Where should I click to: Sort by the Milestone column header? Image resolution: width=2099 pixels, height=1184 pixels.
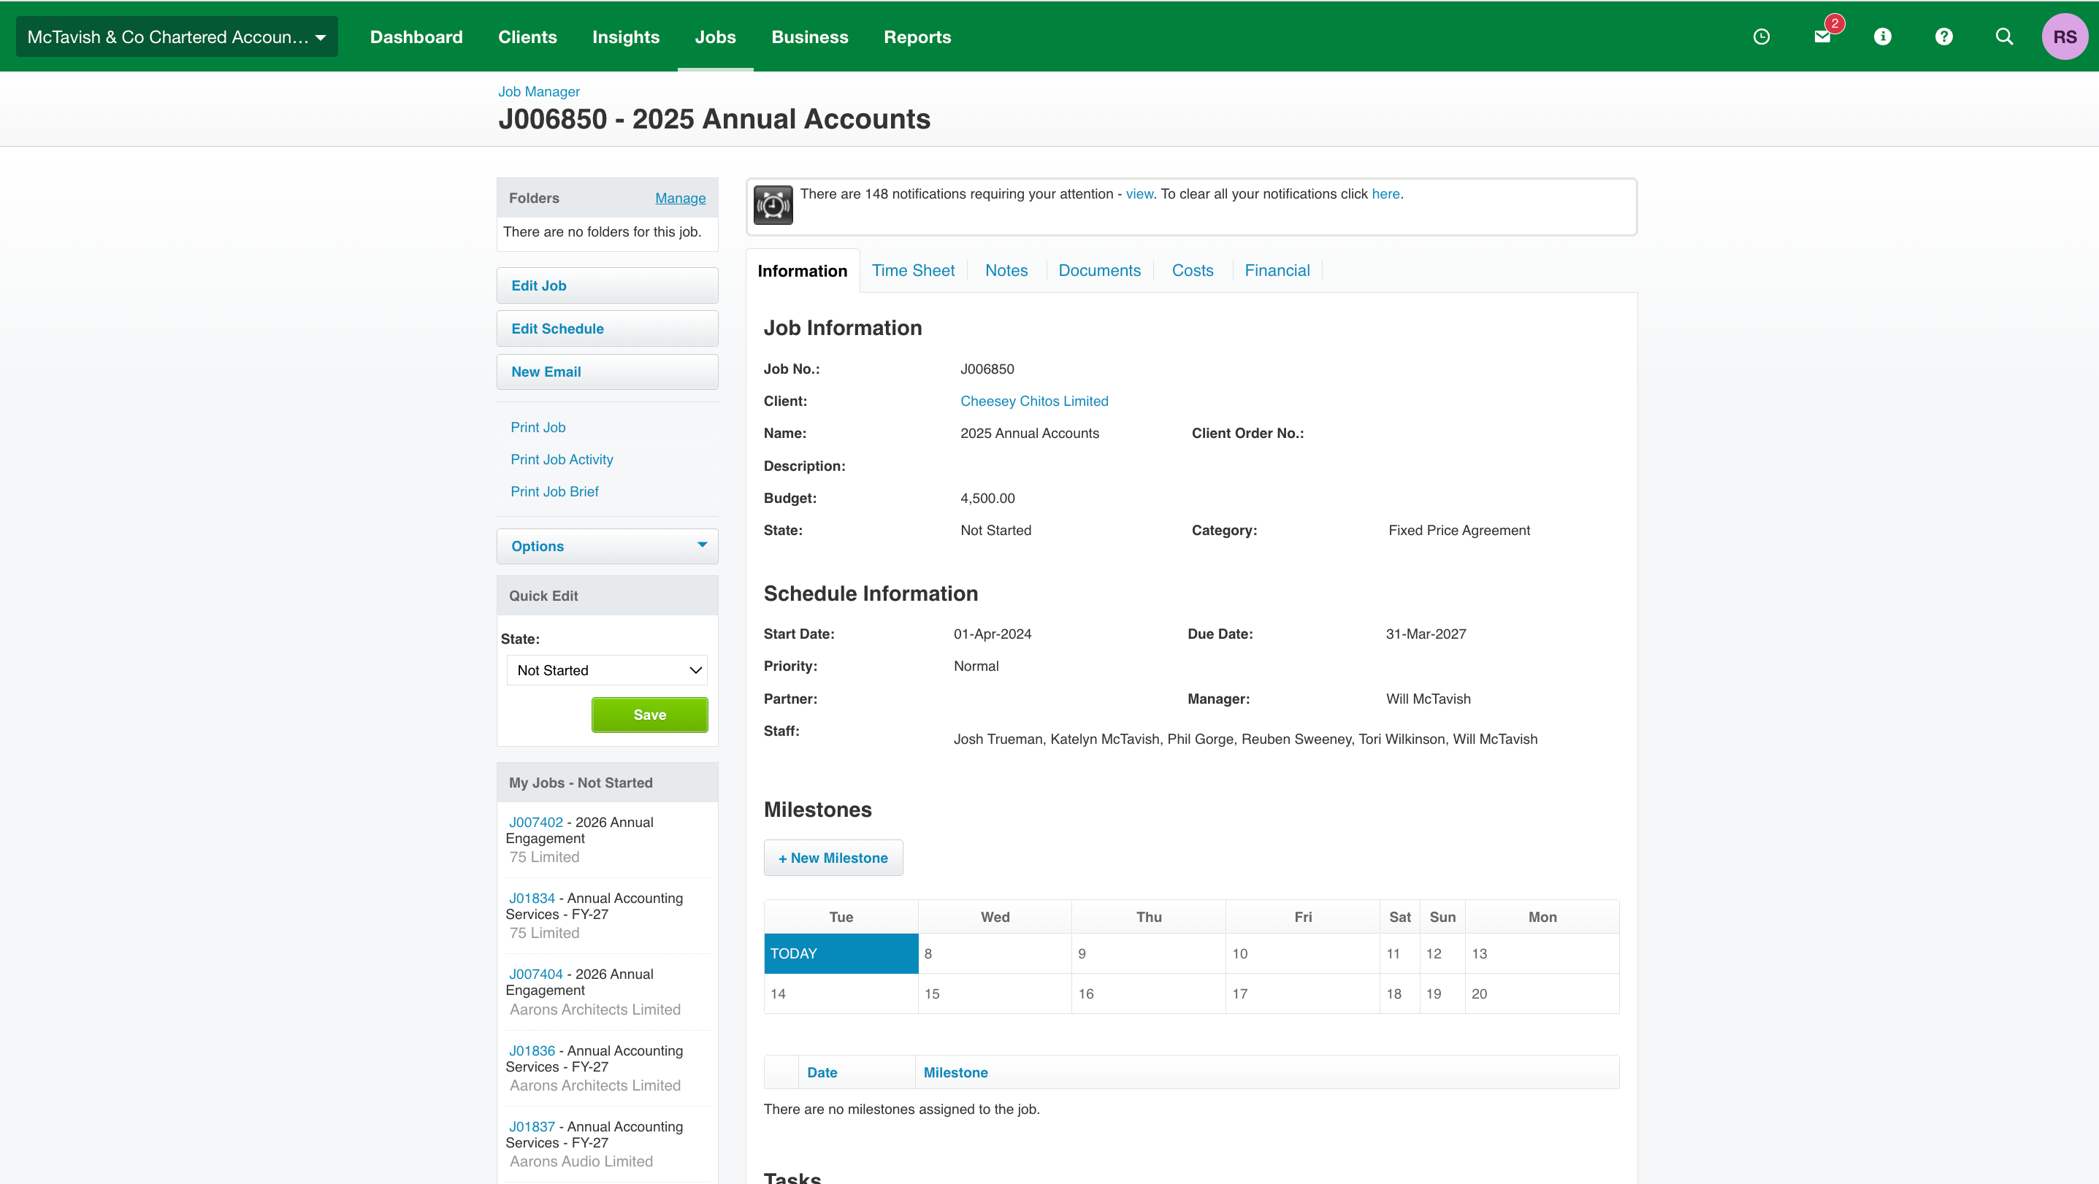955,1073
